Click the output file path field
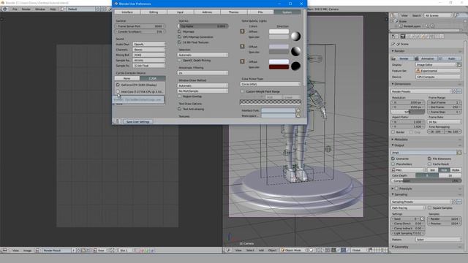The height and width of the screenshot is (263, 468). click(x=424, y=153)
